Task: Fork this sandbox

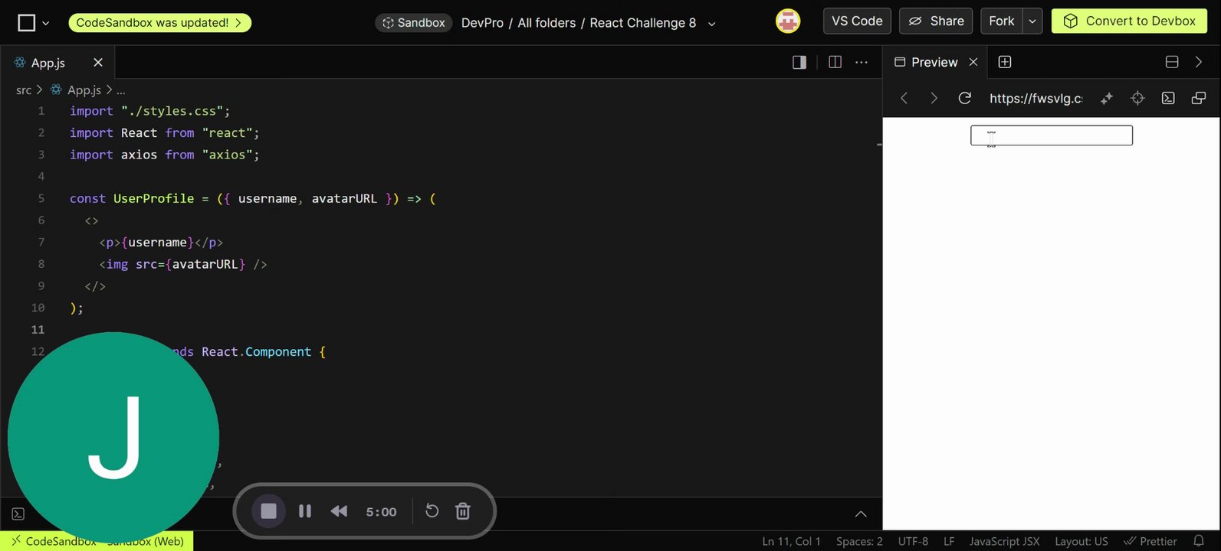Action: click(x=1001, y=21)
